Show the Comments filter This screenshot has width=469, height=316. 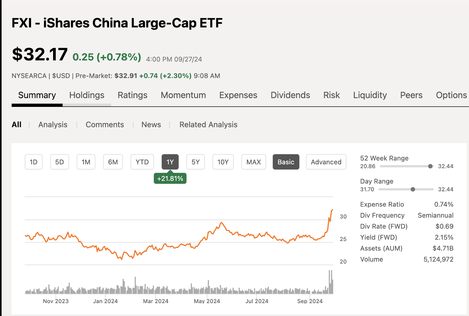pyautogui.click(x=105, y=125)
